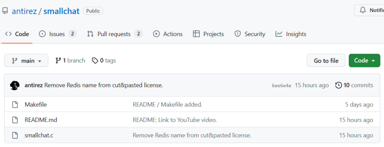Open the antirez owner profile link

[x=24, y=11]
